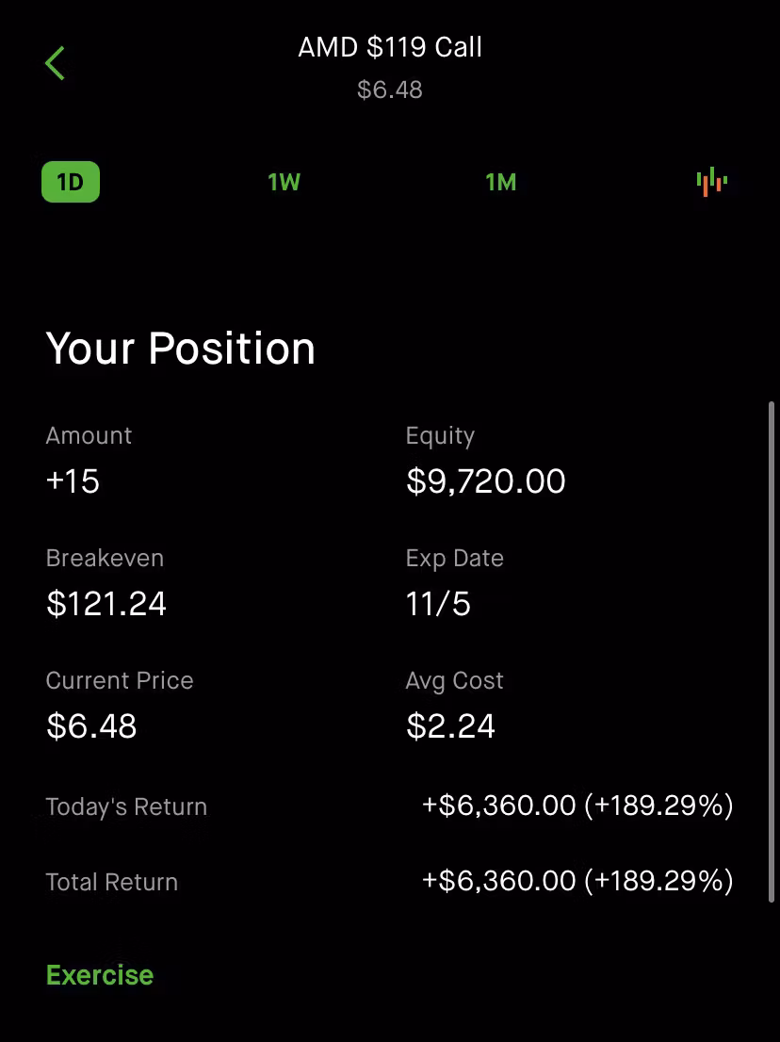
Task: Tap the 11/5 expiration date
Action: pos(438,604)
